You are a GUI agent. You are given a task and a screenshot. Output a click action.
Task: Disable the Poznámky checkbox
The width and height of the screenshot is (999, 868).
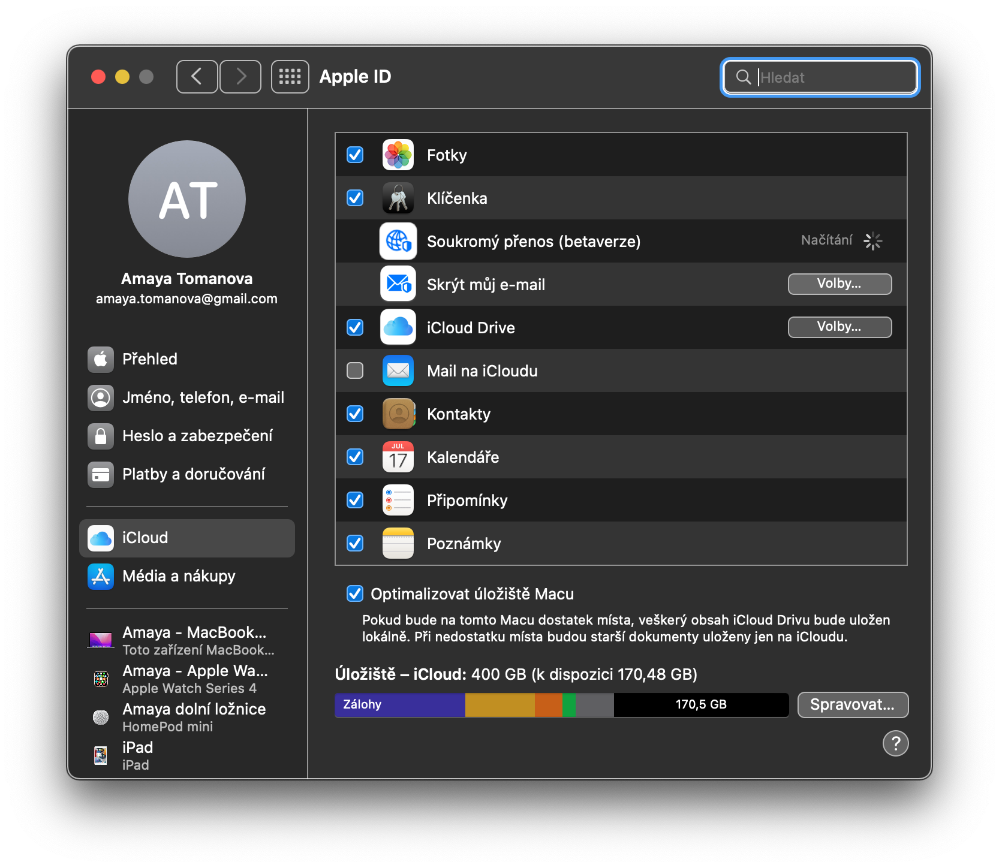(x=355, y=544)
